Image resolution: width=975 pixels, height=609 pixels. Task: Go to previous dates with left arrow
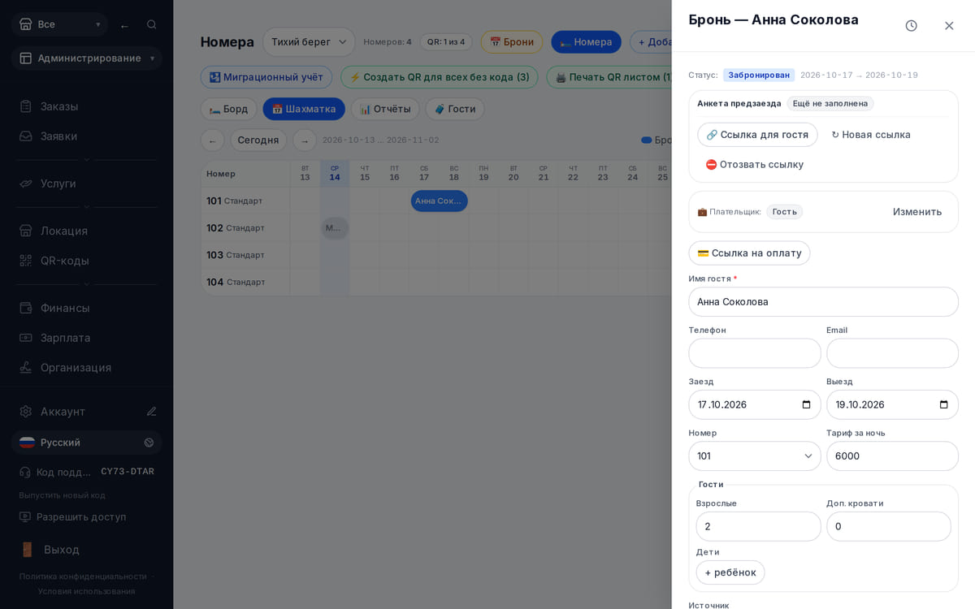click(213, 140)
